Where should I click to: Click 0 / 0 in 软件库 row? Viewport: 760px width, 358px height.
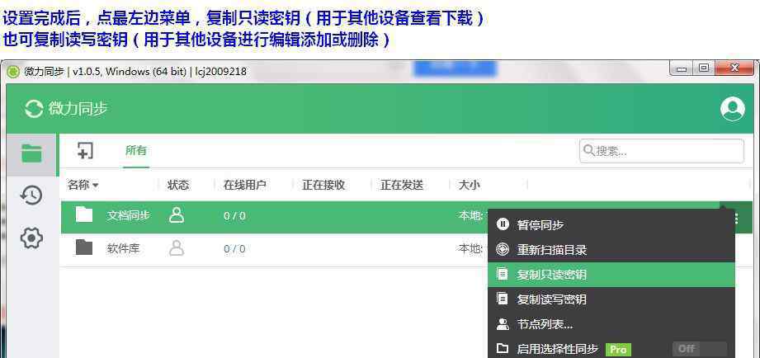click(234, 249)
